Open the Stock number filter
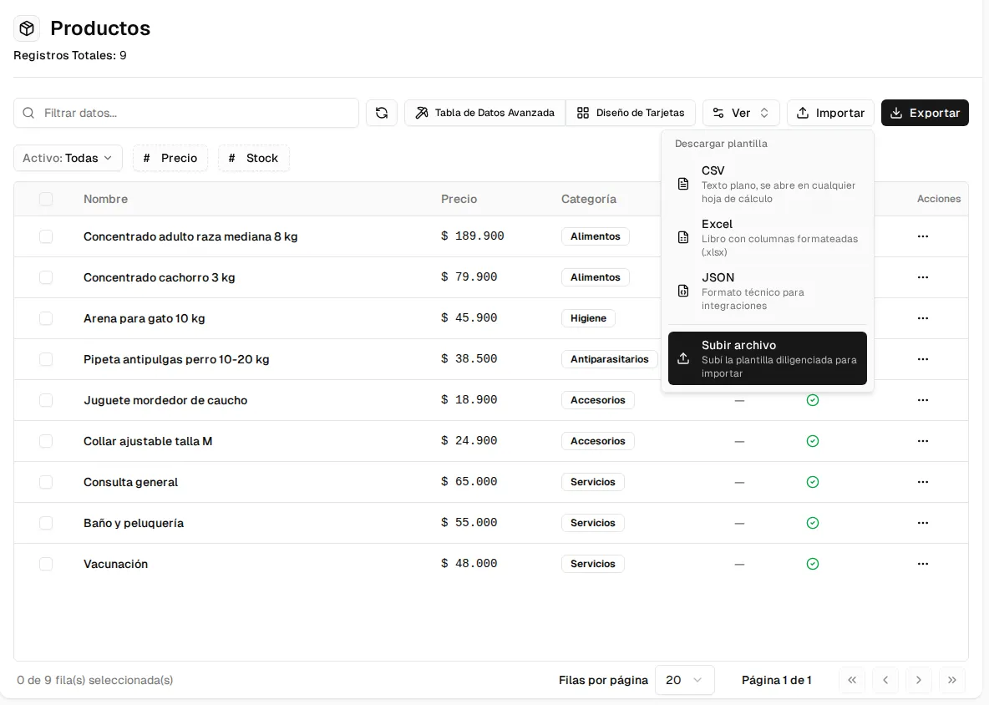 [x=254, y=158]
